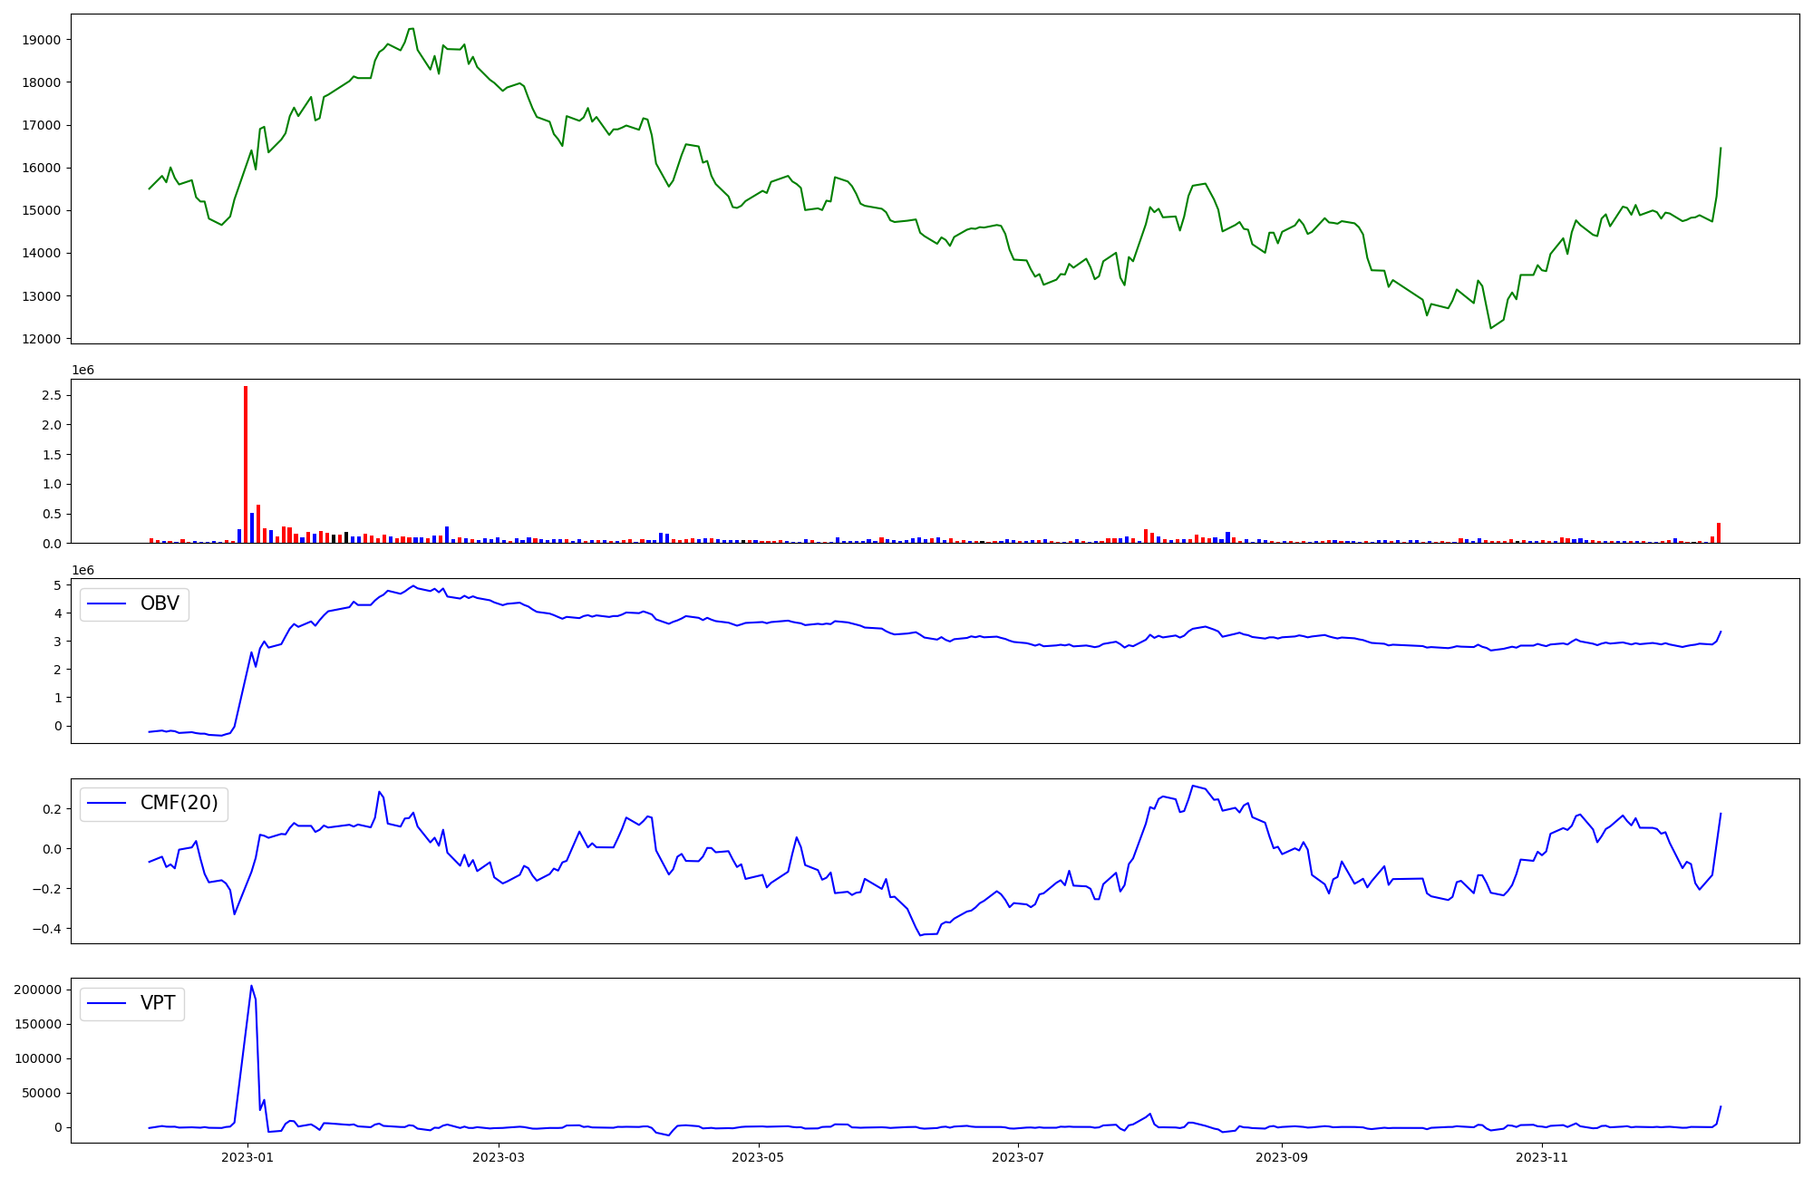Click the blue line sample in OBV legend

coord(107,603)
